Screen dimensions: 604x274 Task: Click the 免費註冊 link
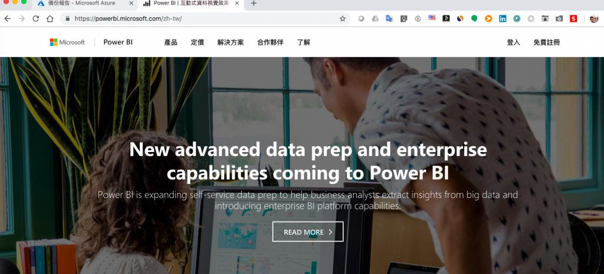tap(547, 42)
